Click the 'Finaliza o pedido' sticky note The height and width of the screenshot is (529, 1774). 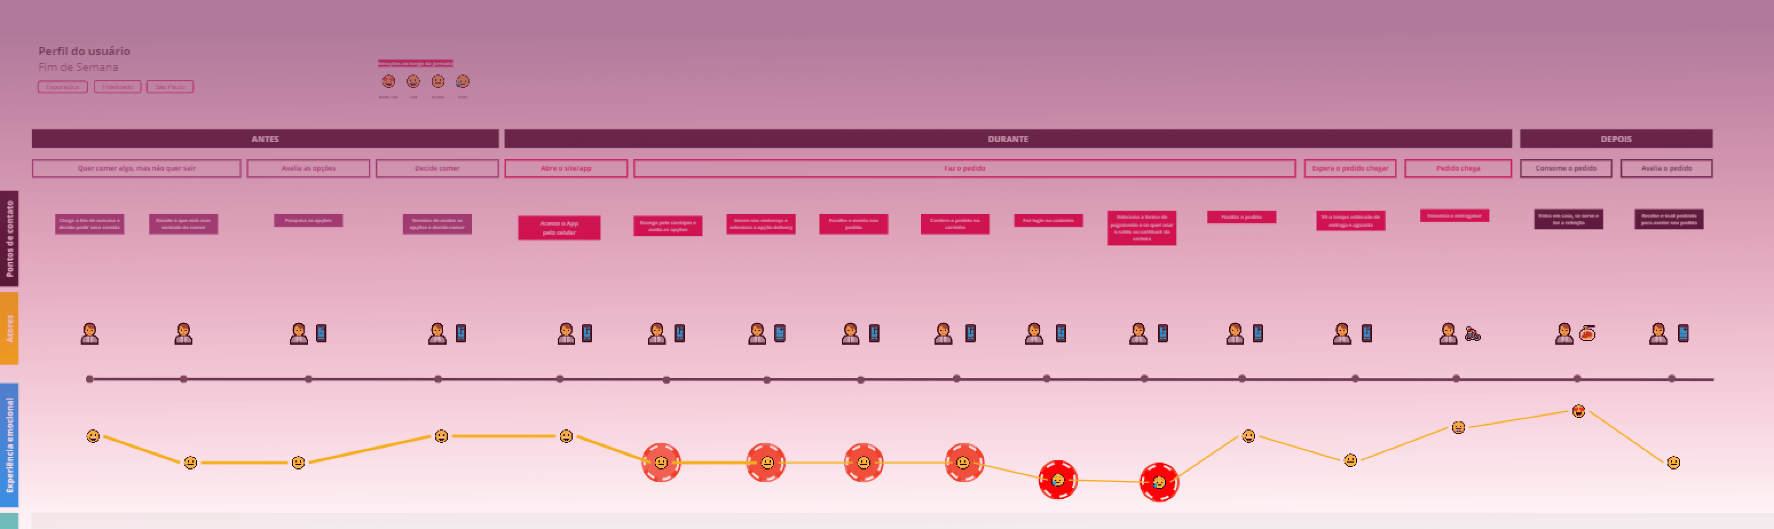pyautogui.click(x=1241, y=217)
